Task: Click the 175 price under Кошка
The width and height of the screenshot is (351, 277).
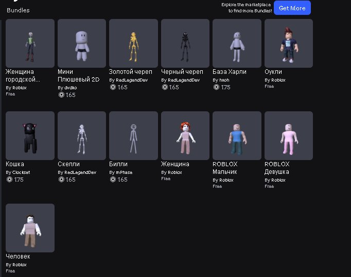Action: point(19,180)
